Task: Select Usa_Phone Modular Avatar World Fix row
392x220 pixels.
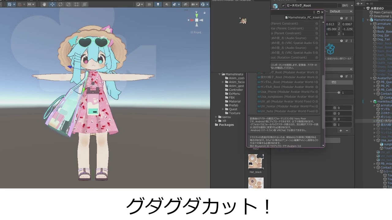Action: 288,92
